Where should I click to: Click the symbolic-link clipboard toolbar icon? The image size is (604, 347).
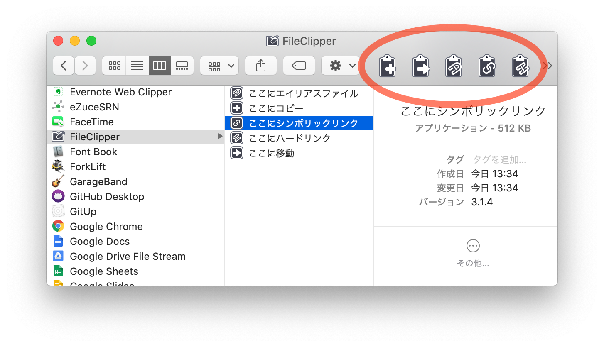(487, 66)
